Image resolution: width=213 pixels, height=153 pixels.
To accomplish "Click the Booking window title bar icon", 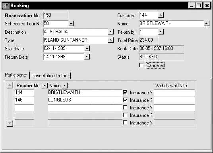I will click(x=6, y=6).
